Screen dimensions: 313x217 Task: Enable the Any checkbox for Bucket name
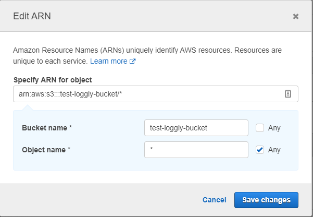(x=260, y=128)
